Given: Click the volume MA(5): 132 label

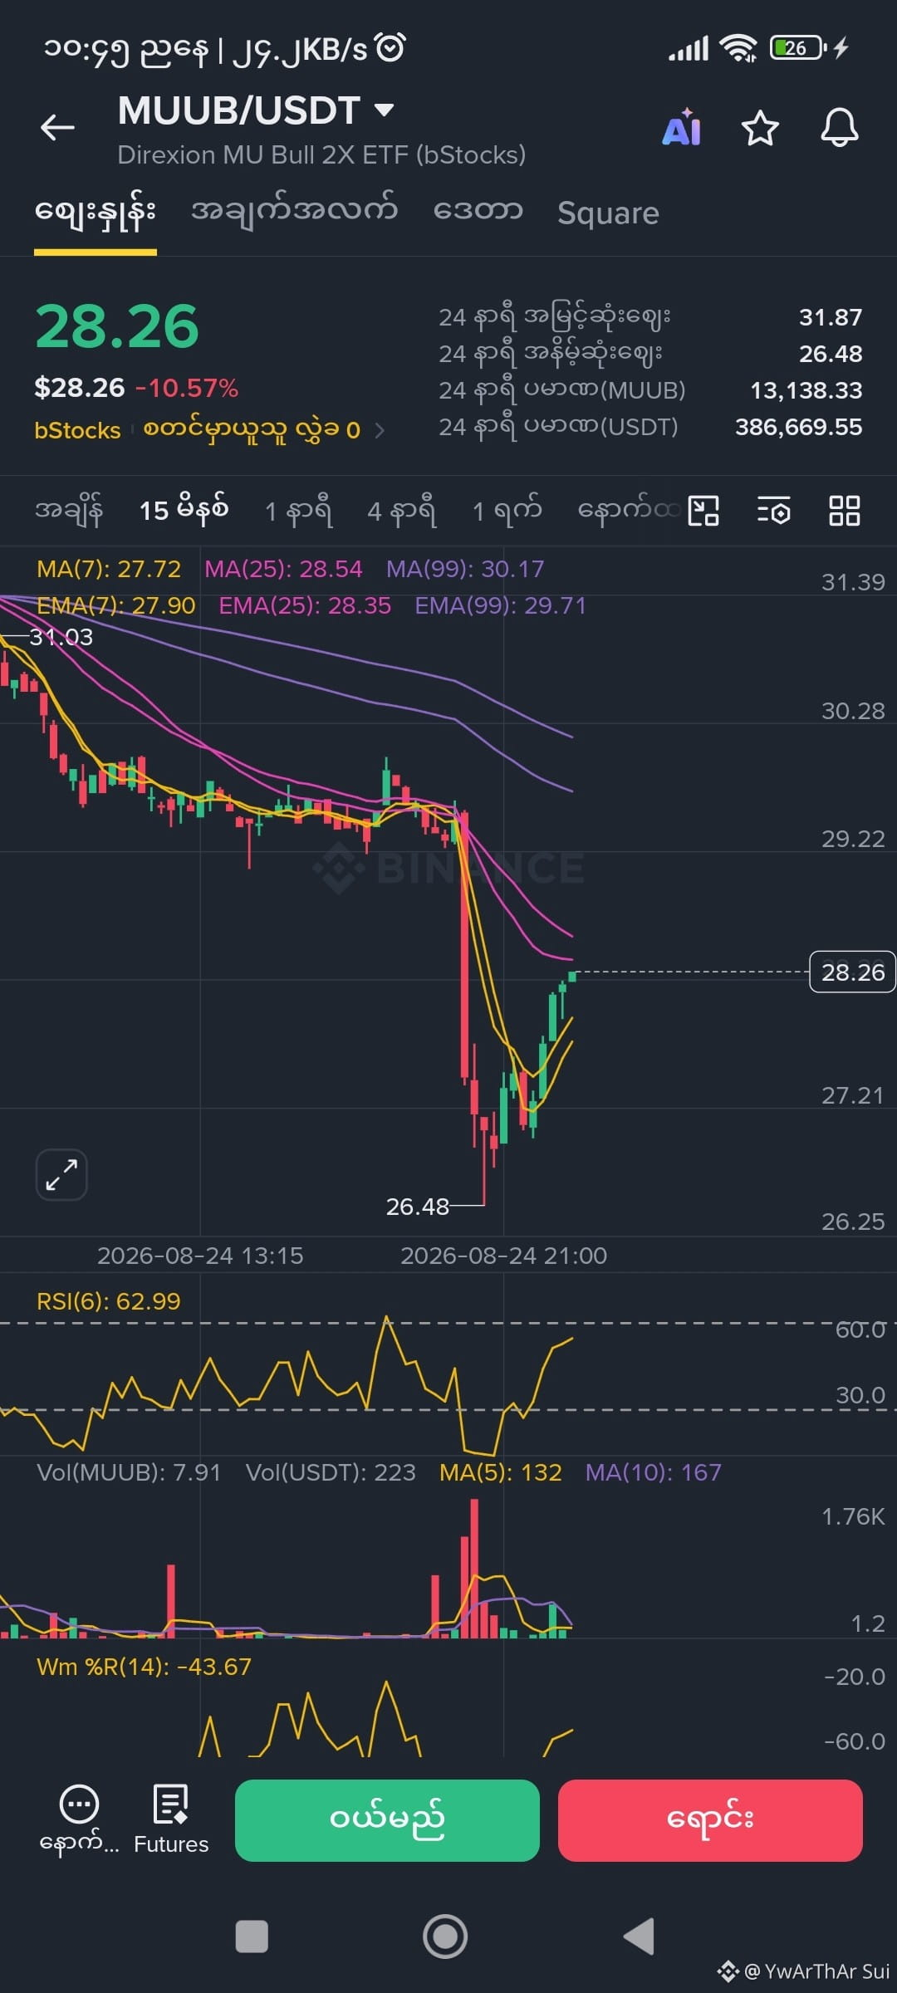Looking at the screenshot, I should 501,1472.
